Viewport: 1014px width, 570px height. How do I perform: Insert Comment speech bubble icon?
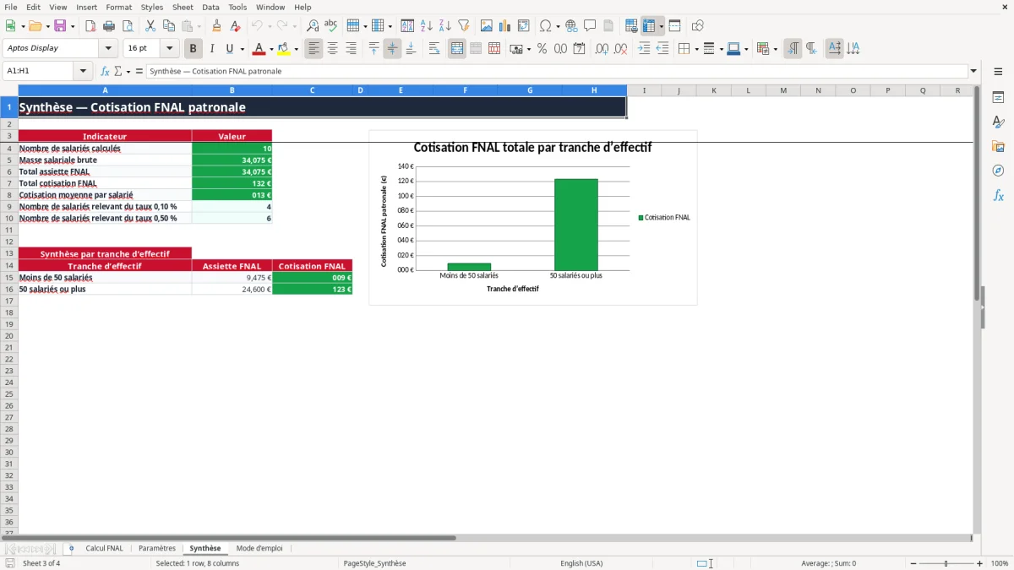pos(590,26)
